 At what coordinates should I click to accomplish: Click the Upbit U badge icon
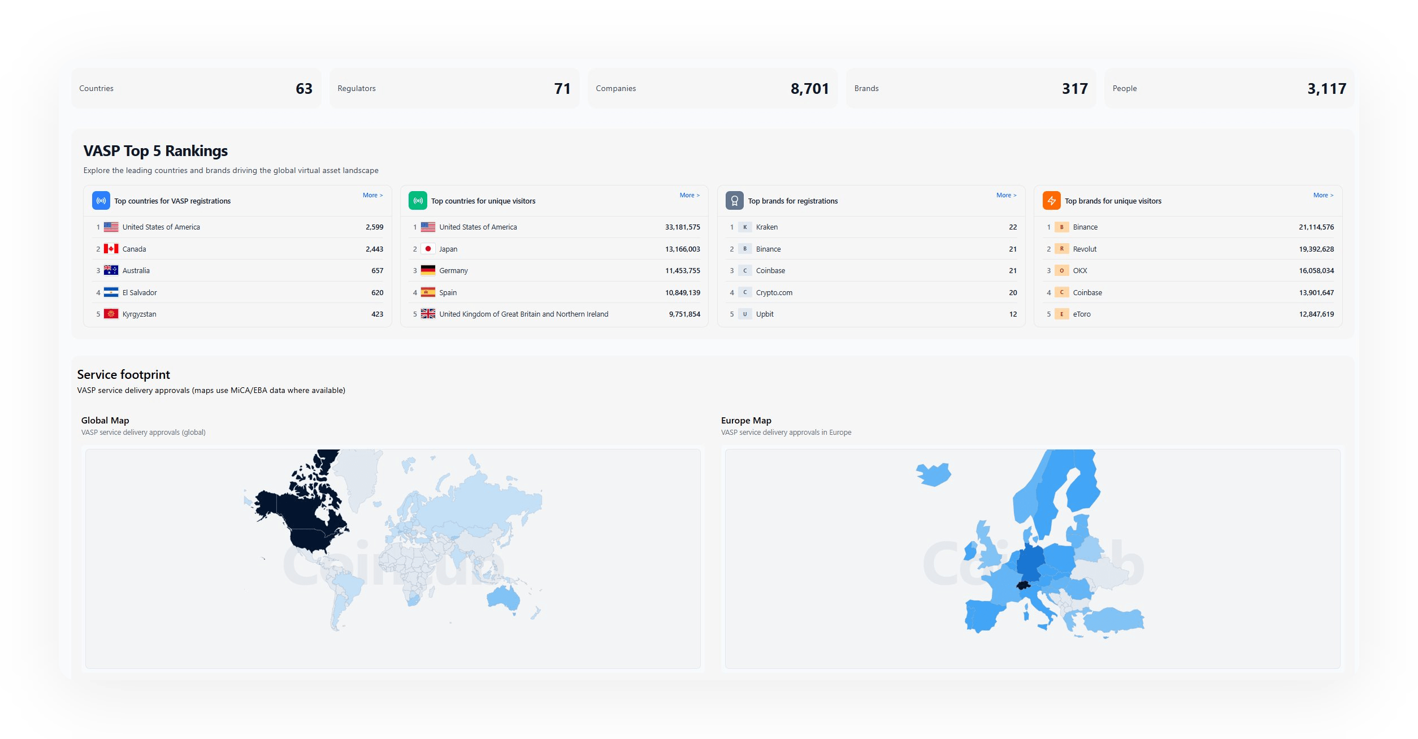745,314
